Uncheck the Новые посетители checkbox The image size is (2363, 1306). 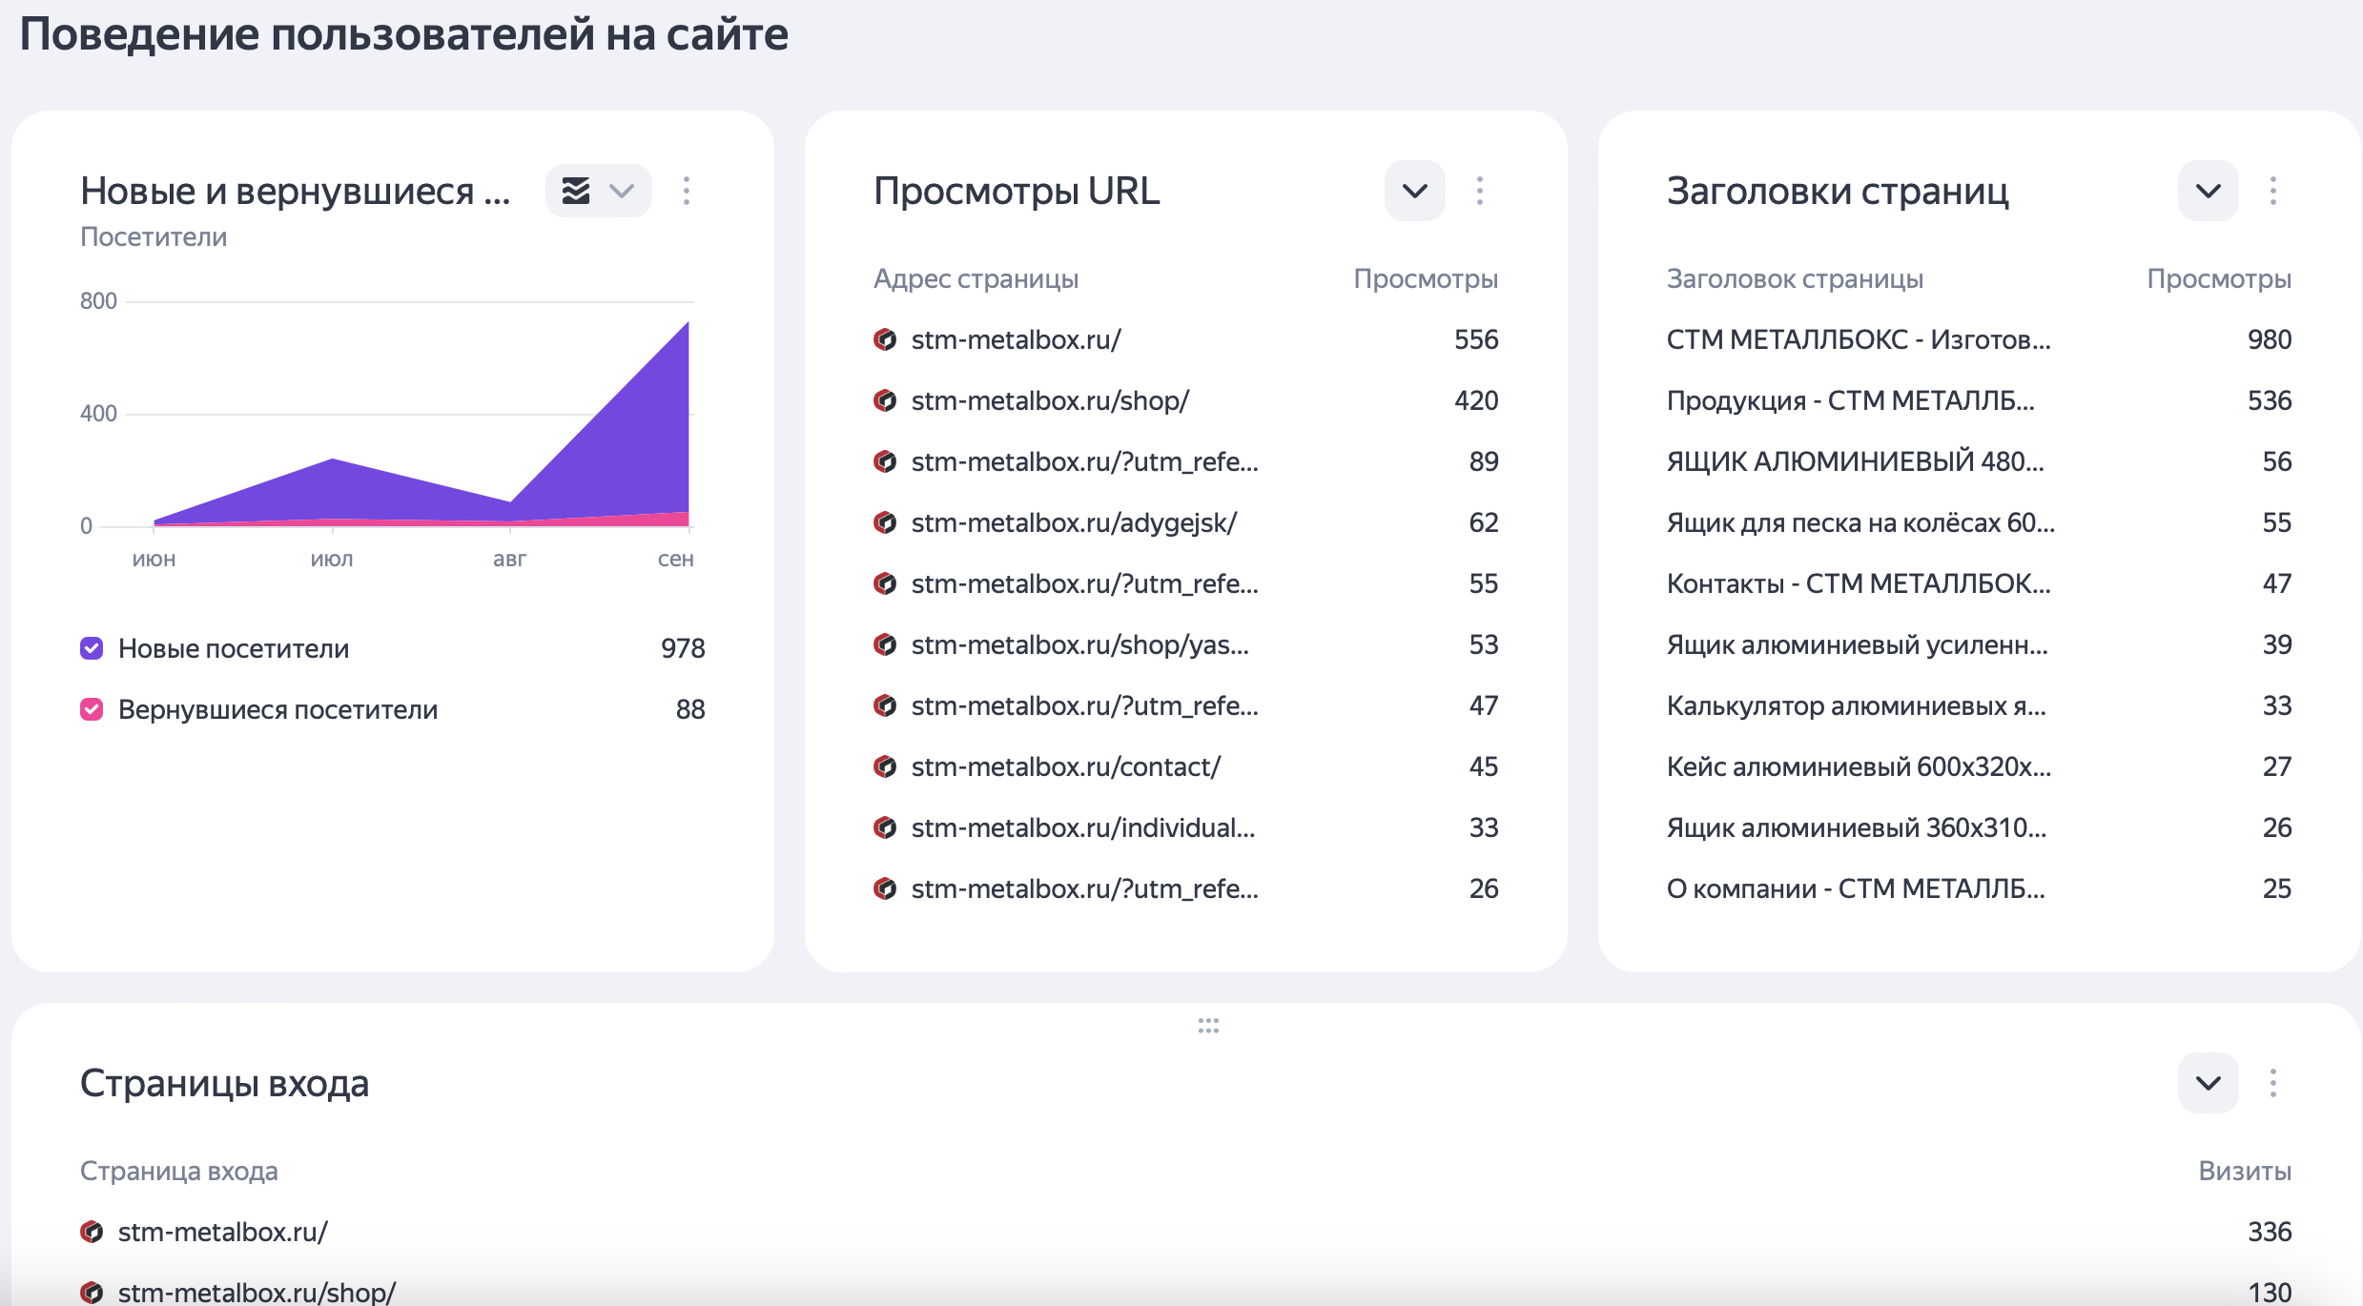pyautogui.click(x=92, y=648)
